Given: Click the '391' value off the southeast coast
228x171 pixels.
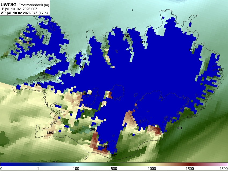Looking at the screenshot, I should [179, 128].
